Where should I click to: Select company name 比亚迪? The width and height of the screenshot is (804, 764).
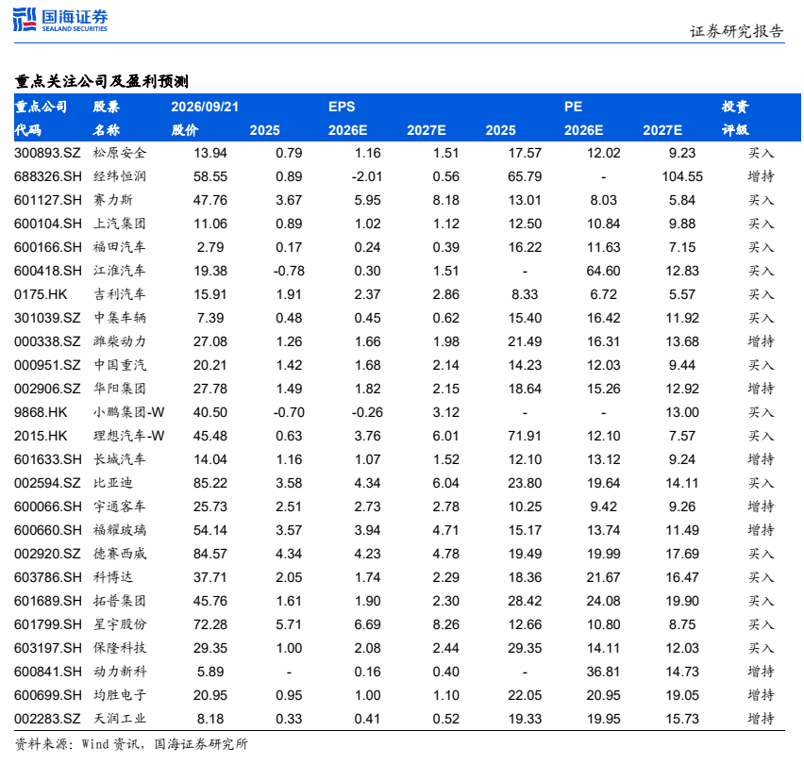tap(113, 483)
